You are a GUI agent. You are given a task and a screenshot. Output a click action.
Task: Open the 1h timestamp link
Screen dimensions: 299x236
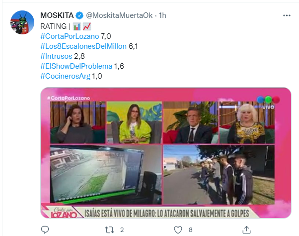162,15
